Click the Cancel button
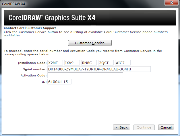Screen dimensions: 180x136 pos(166,127)
